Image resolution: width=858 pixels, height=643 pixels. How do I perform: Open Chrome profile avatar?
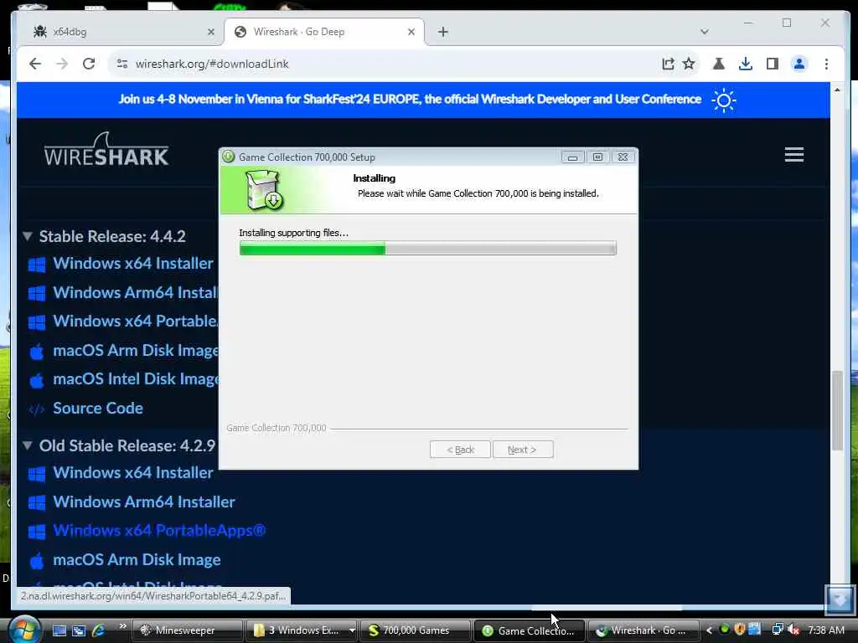click(799, 64)
